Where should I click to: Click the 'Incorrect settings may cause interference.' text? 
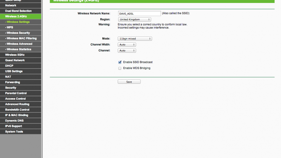coord(143,28)
